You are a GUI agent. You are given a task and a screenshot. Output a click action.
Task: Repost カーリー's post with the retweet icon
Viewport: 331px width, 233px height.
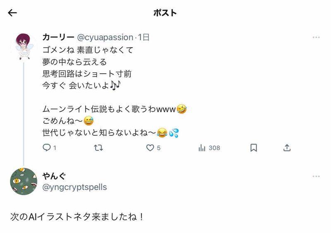point(98,148)
